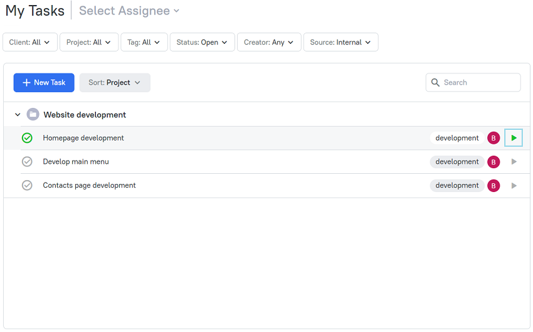The image size is (533, 332).
Task: Start timer for Contacts page development
Action: pyautogui.click(x=514, y=185)
